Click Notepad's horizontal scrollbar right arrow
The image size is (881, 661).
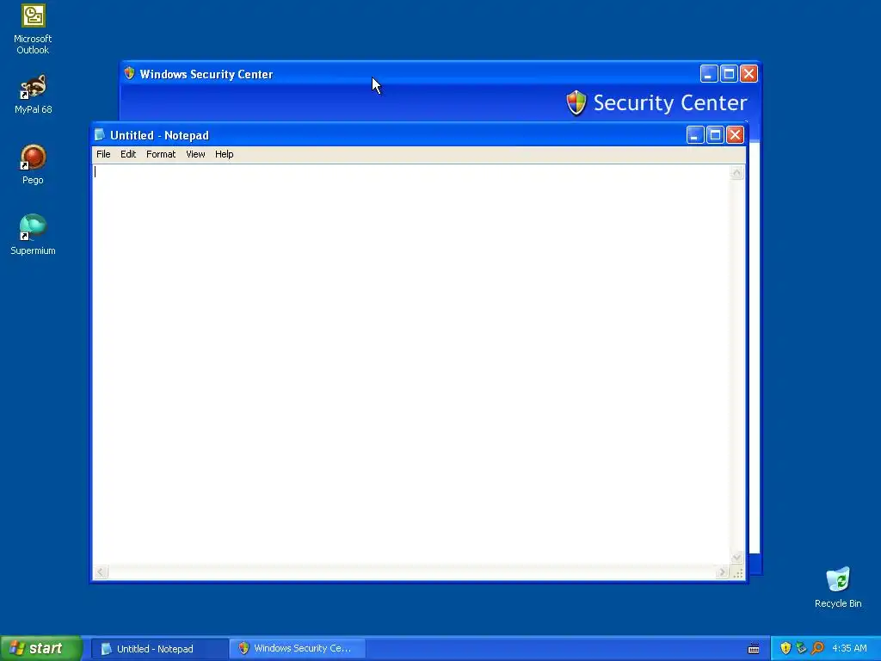tap(722, 572)
